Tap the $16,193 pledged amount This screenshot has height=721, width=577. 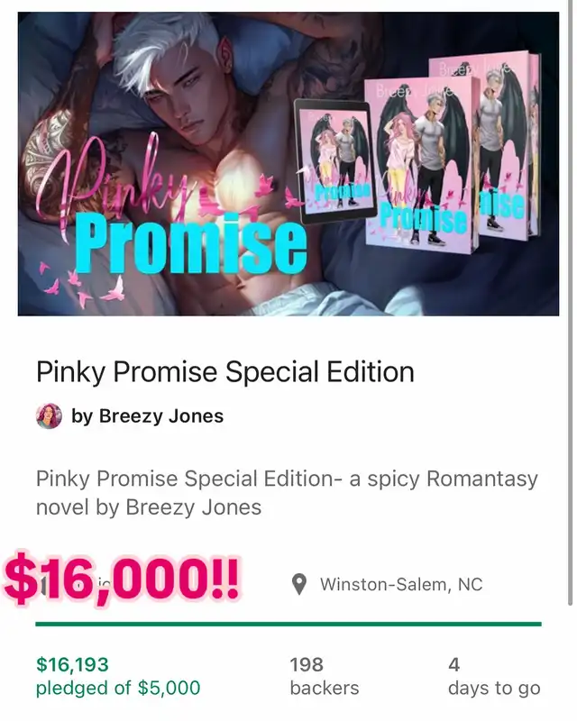click(x=73, y=664)
